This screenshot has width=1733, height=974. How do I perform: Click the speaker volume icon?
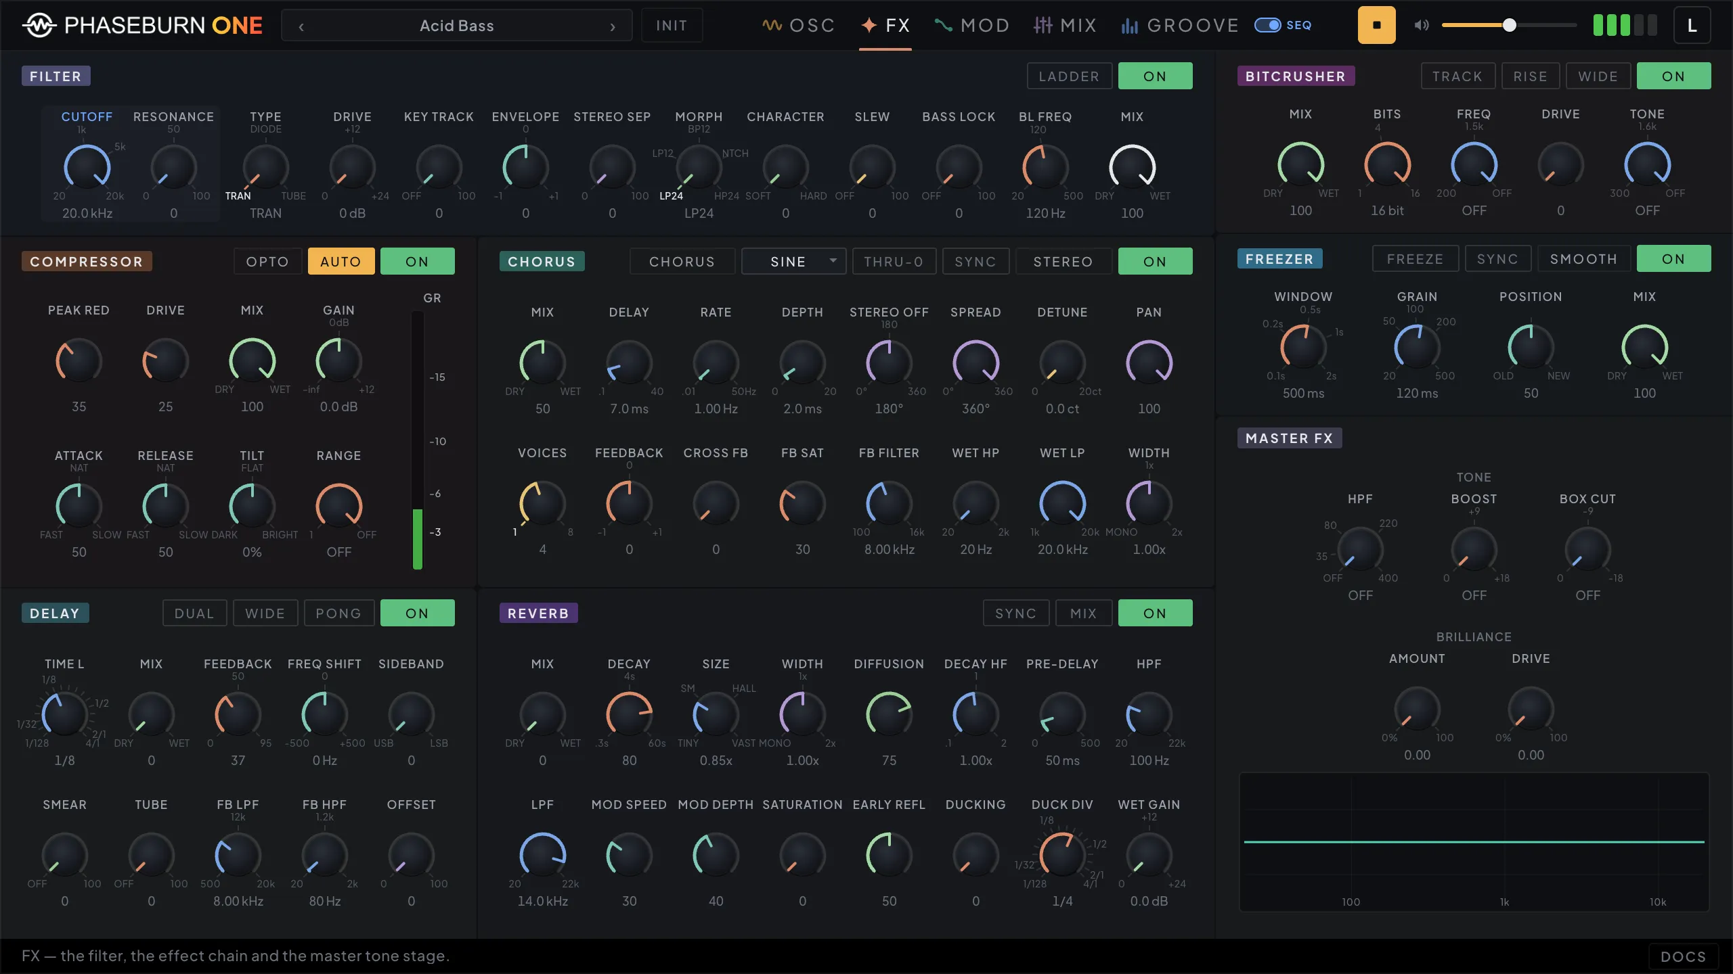[1421, 26]
